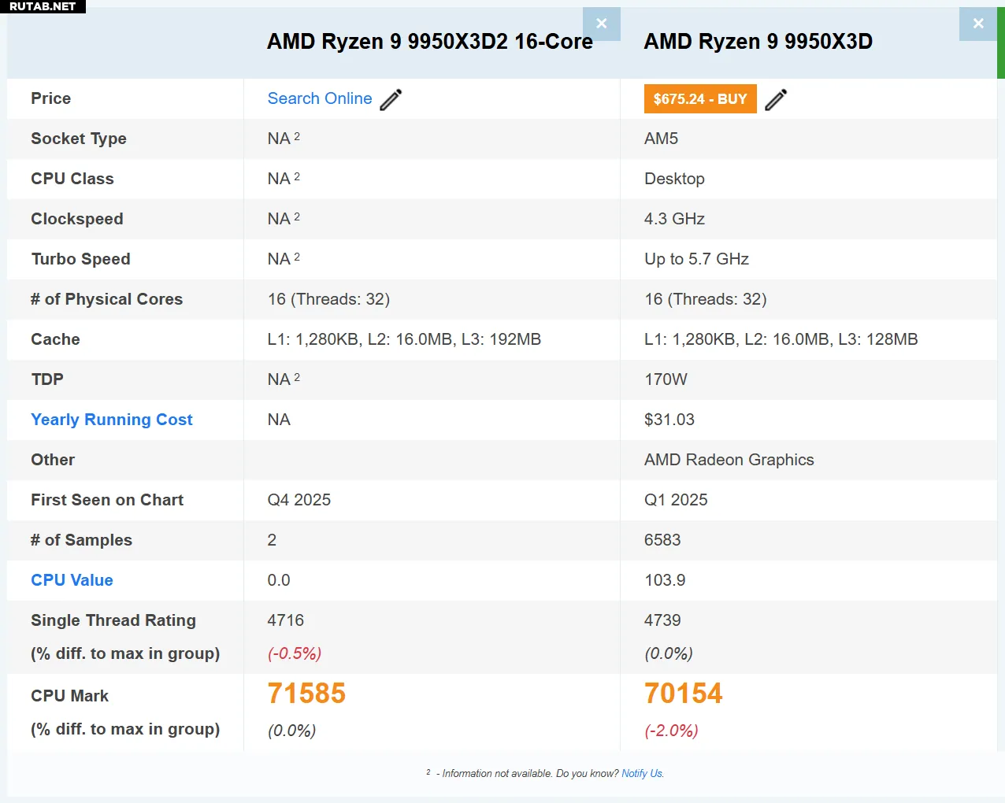Click the 71585 CPU Mark score
Viewport: 1005px width, 803px height.
306,694
